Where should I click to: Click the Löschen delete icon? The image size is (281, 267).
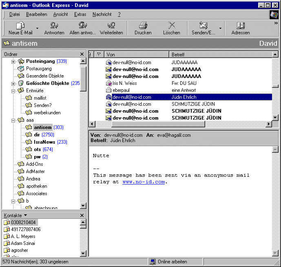(x=171, y=25)
